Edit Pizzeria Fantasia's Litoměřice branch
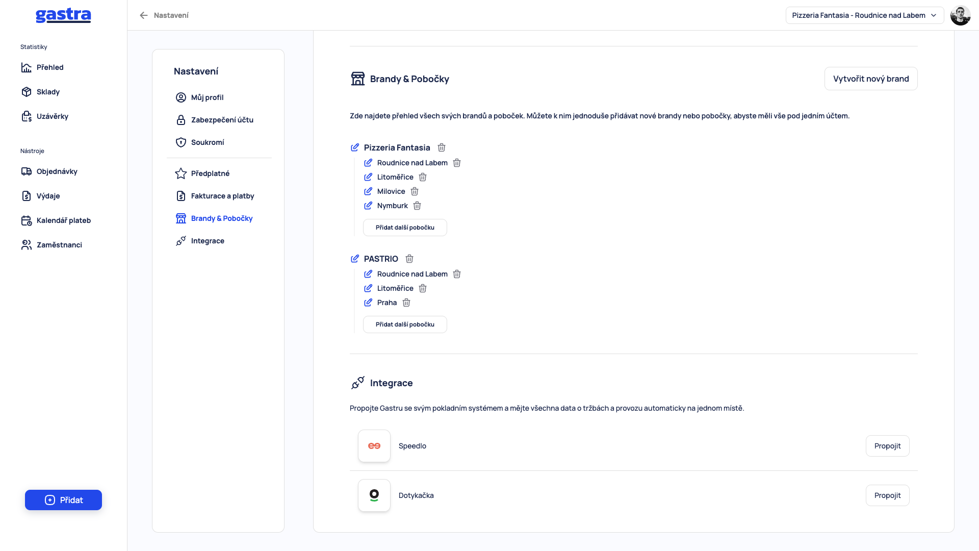 368,177
